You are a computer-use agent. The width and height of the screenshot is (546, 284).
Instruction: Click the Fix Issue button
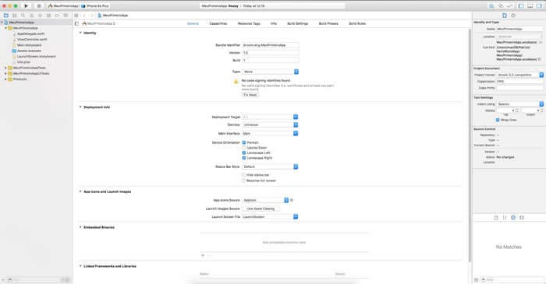pyautogui.click(x=250, y=95)
